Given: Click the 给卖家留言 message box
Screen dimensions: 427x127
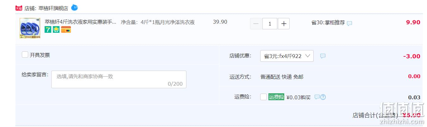Looking at the screenshot, I should tap(119, 79).
